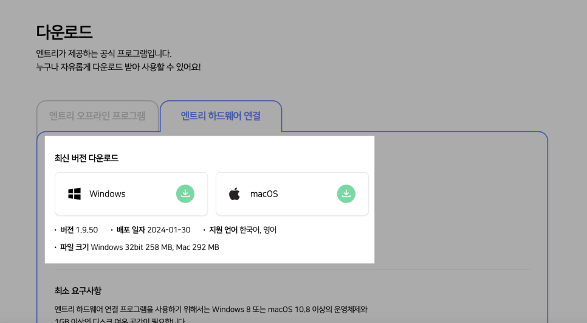This screenshot has width=587, height=323.
Task: Click the Windows logo icon
Action: 75,193
